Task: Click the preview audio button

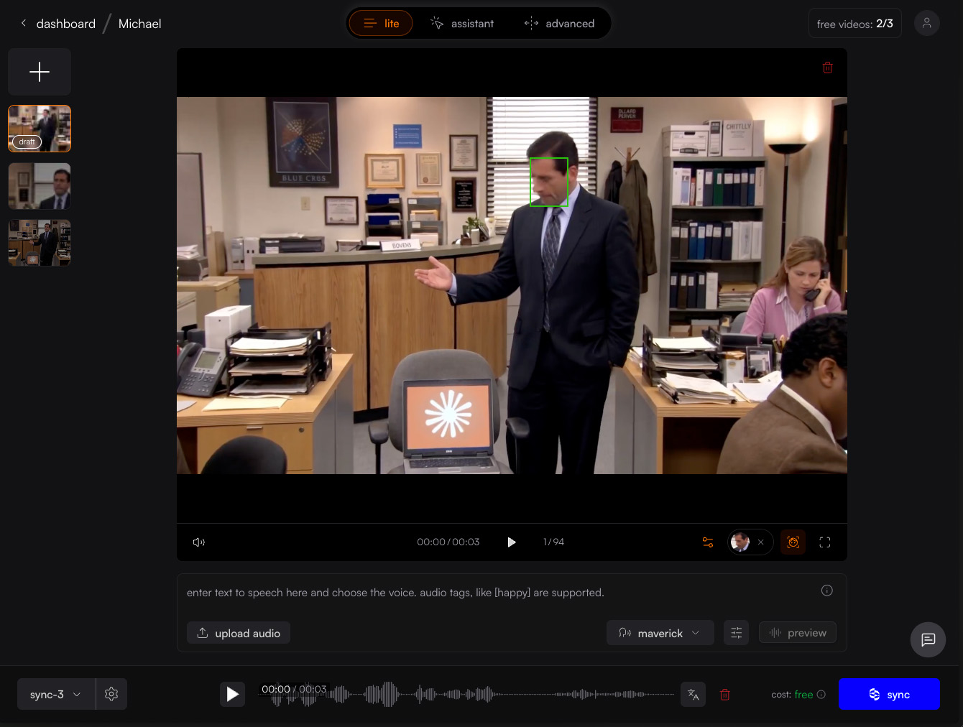Action: [x=798, y=633]
